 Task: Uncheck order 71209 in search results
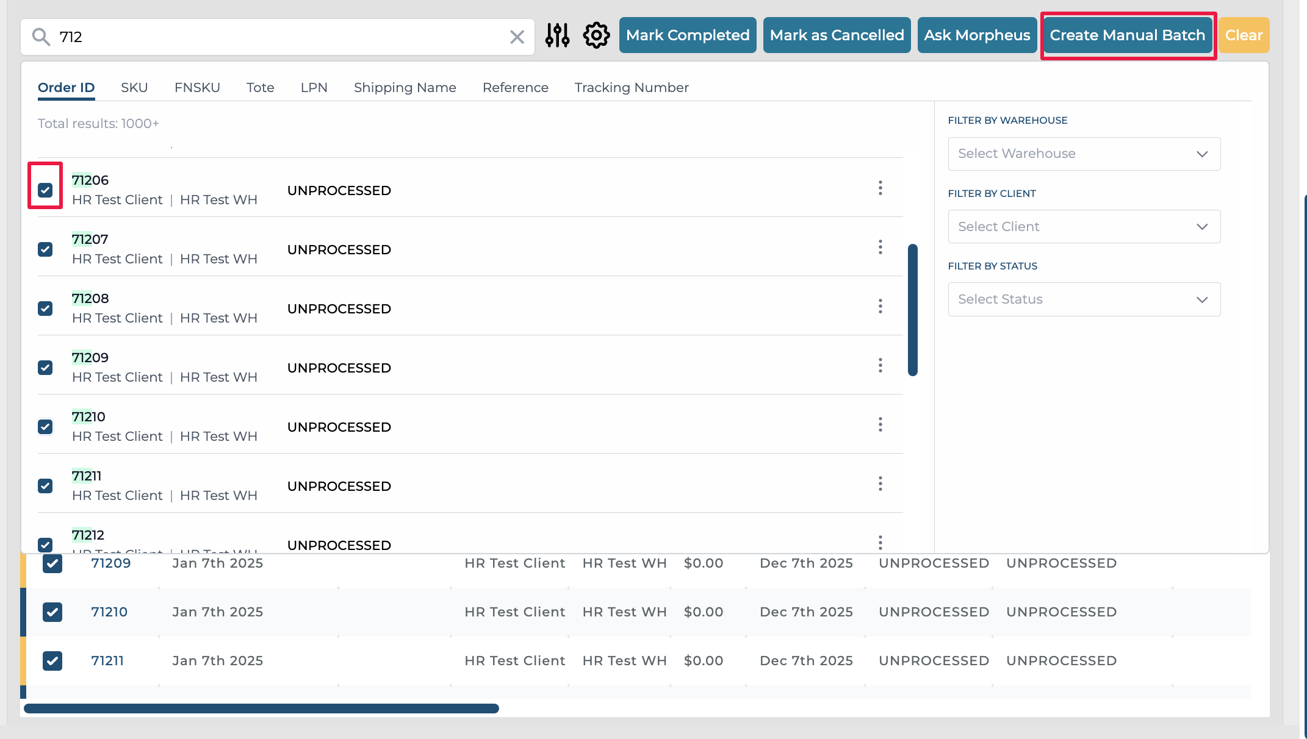[45, 368]
